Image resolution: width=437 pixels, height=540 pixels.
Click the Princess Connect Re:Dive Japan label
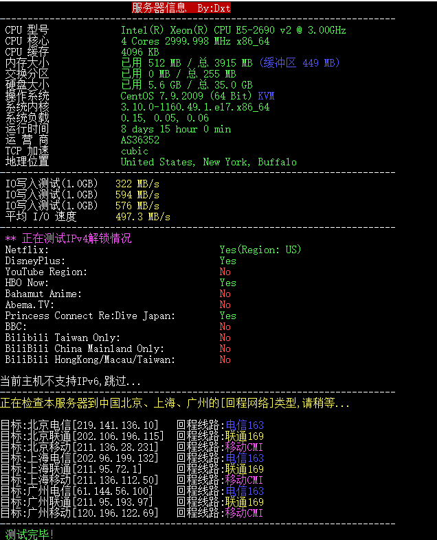click(x=90, y=316)
